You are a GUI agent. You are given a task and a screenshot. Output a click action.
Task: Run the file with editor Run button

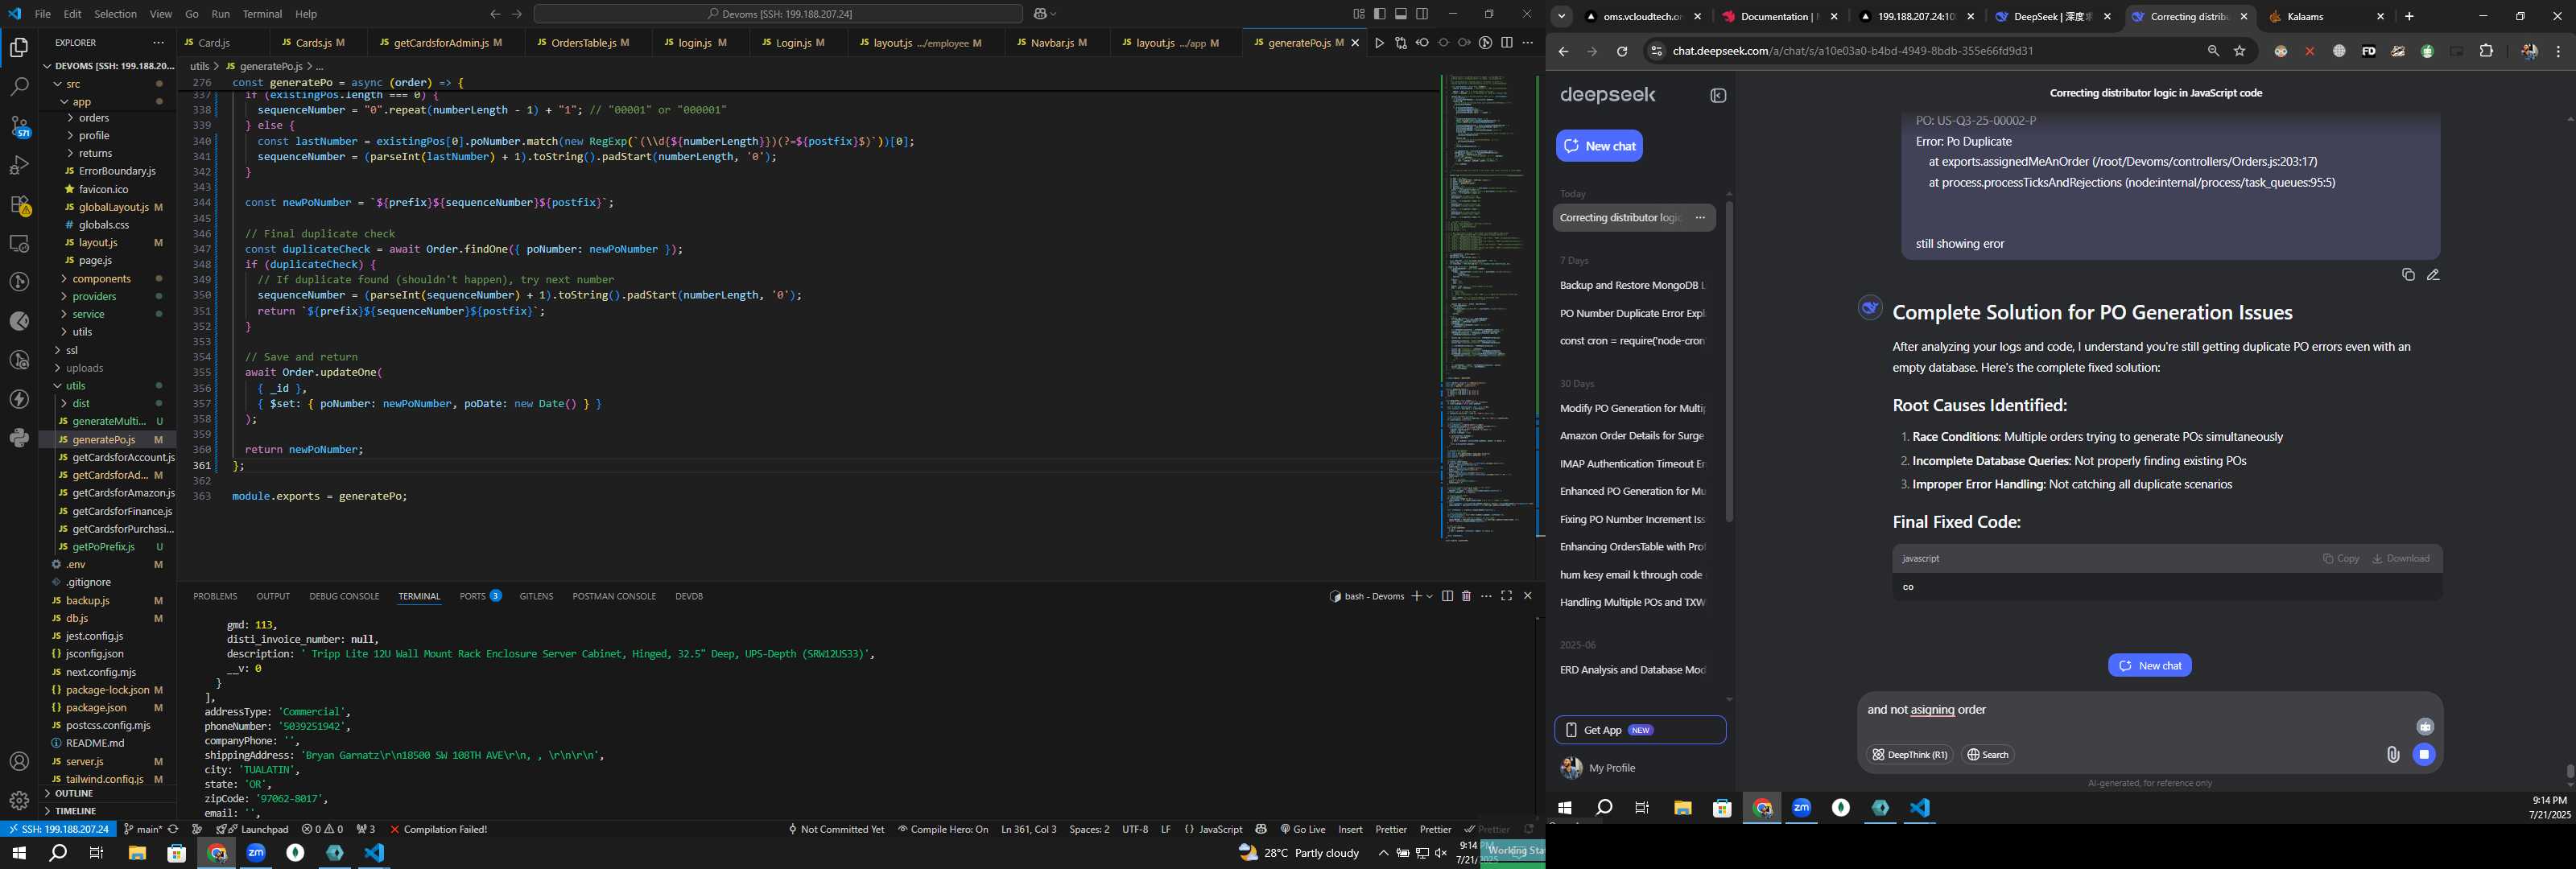(1379, 43)
